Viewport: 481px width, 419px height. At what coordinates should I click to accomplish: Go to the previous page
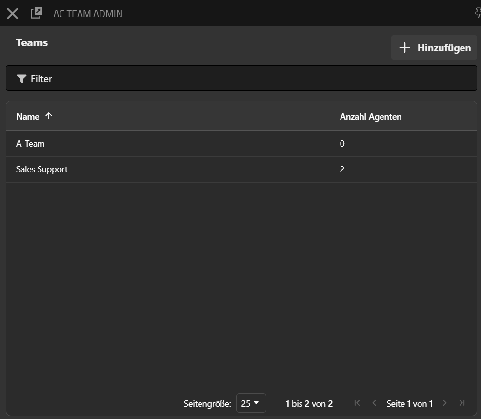tap(374, 403)
